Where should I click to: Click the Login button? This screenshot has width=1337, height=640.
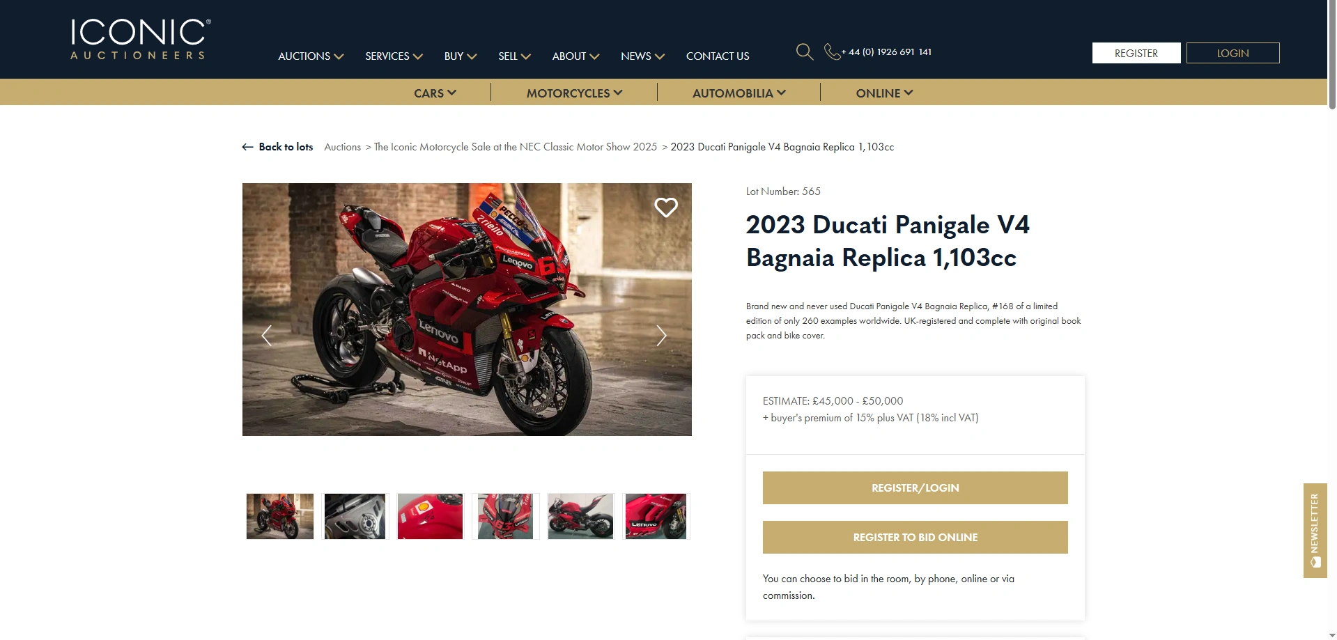1232,53
